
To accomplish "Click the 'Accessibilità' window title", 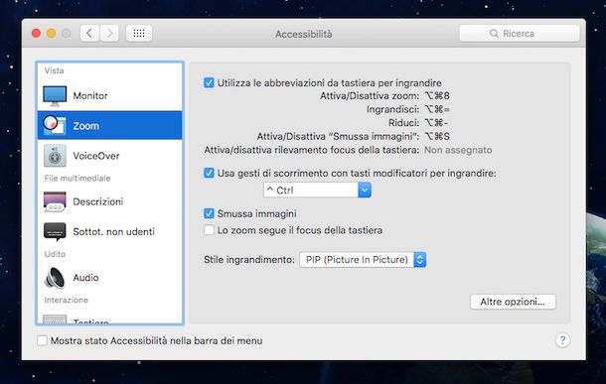I will pos(303,34).
